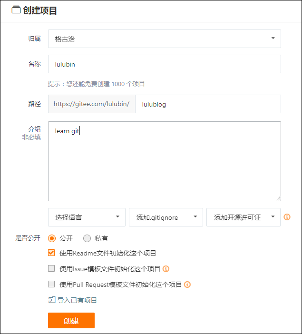Open the 添加.gitignore dropdown
The image size is (302, 334).
pos(166,217)
